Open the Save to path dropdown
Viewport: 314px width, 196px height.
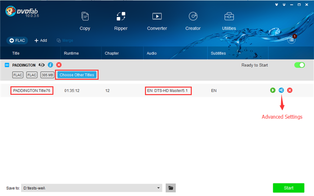tap(159, 188)
